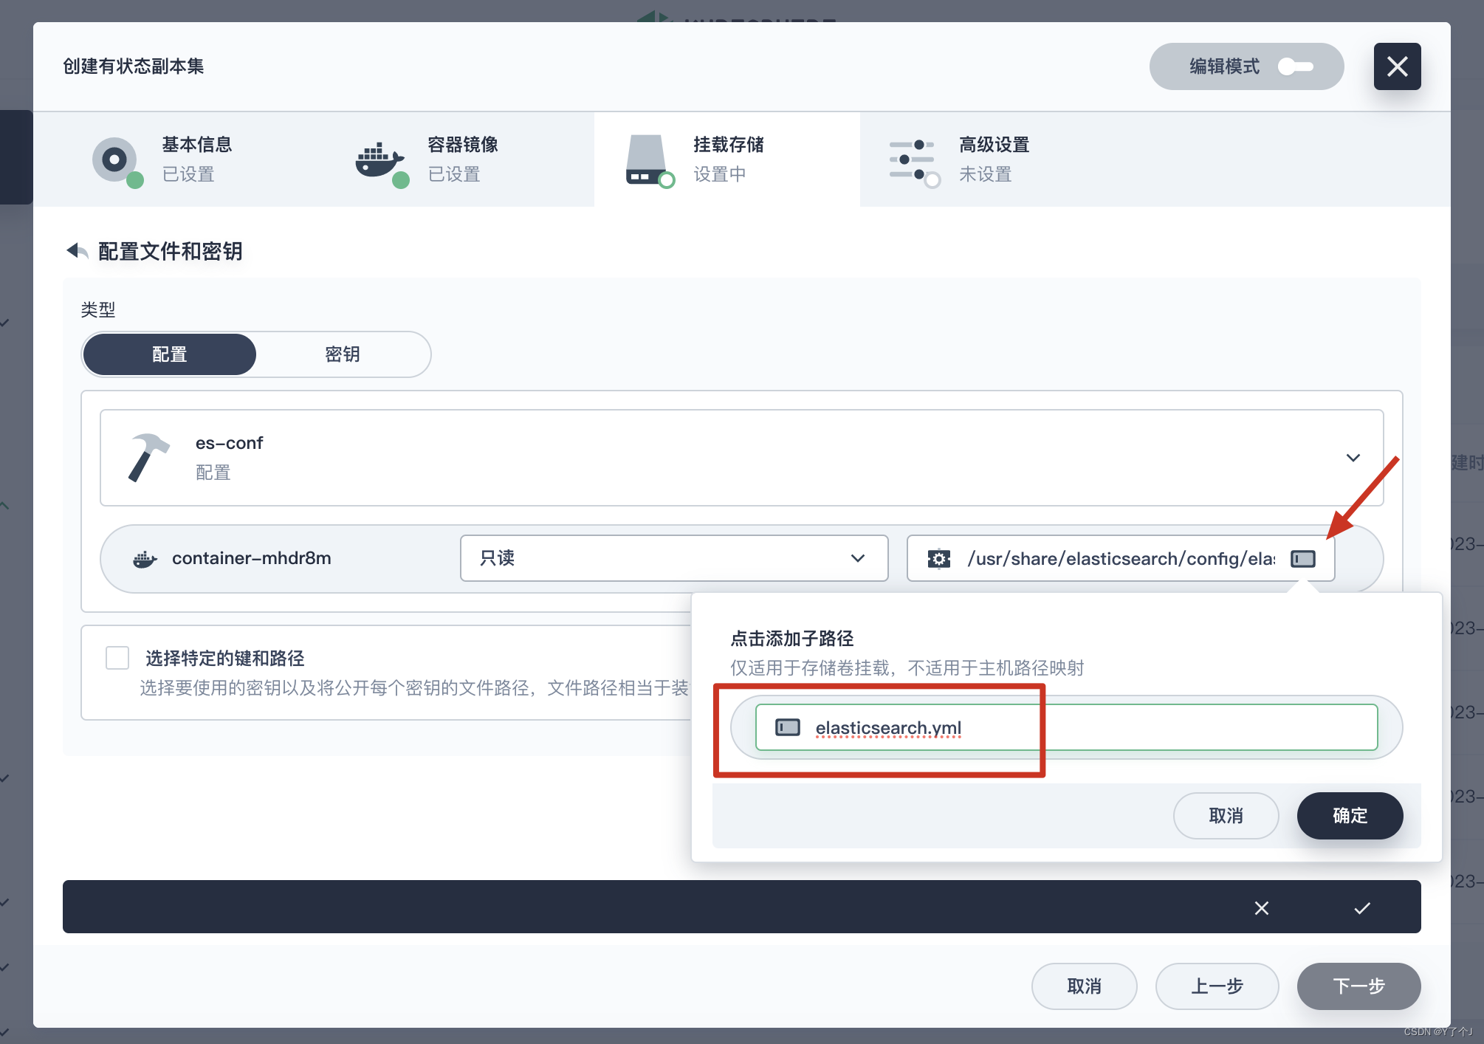Click the mount path input field

pyautogui.click(x=1120, y=559)
